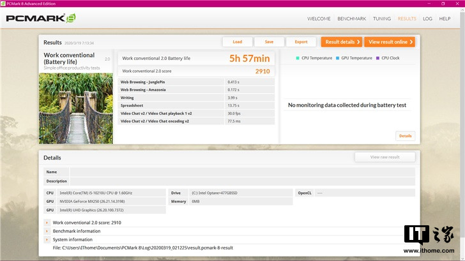Toggle CPU Temperature legend marker

[298, 58]
